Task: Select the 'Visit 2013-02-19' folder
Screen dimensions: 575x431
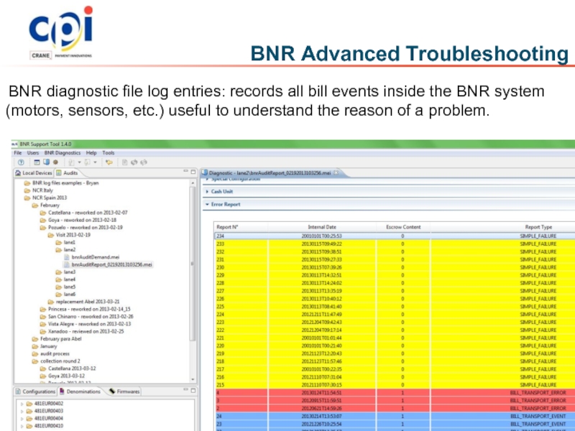Action: coord(69,235)
